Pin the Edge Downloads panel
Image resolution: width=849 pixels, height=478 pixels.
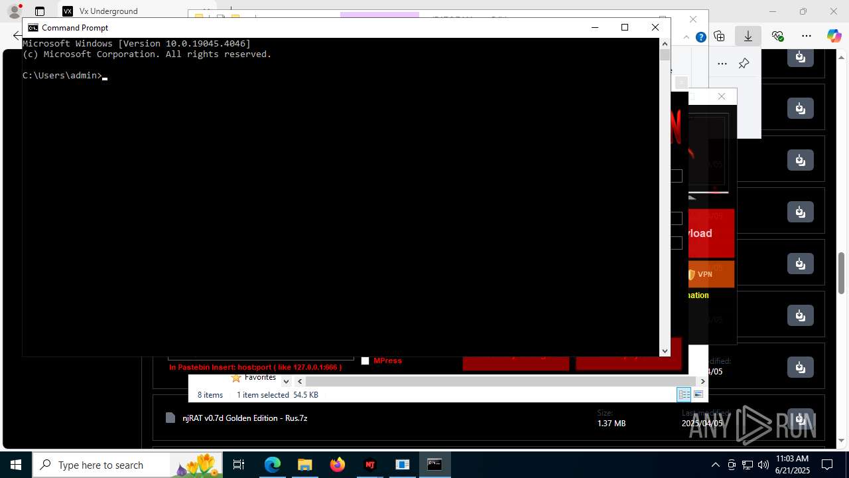click(x=744, y=64)
